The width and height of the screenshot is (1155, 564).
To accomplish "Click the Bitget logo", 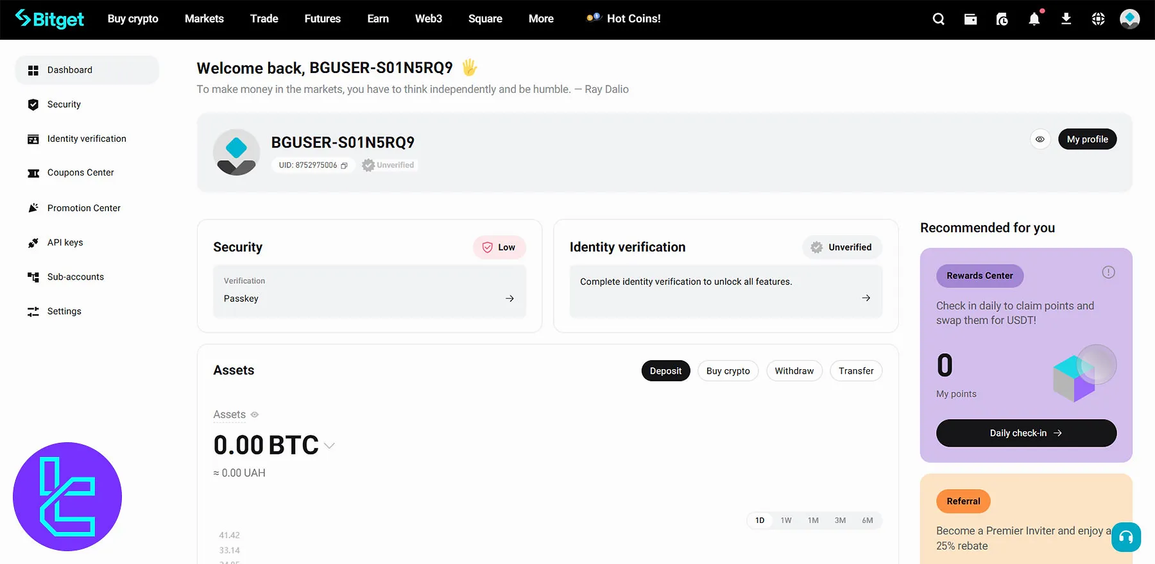I will coord(49,19).
